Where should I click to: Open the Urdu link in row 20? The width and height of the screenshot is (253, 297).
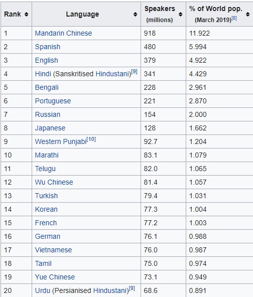click(43, 290)
